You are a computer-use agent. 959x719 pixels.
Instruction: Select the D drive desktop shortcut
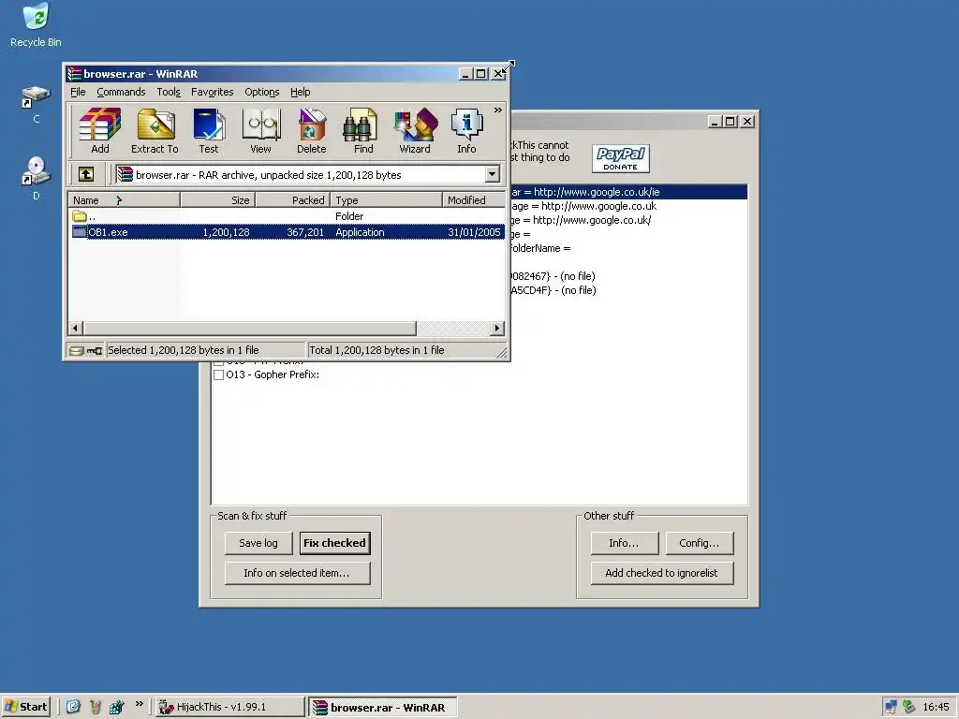pyautogui.click(x=36, y=177)
